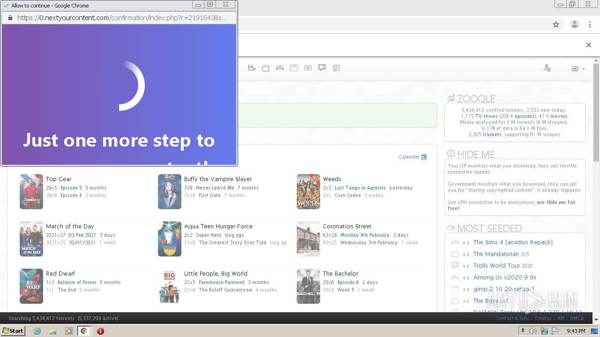Click the Weeds poster thumbnail
The width and height of the screenshot is (600, 337).
308,191
